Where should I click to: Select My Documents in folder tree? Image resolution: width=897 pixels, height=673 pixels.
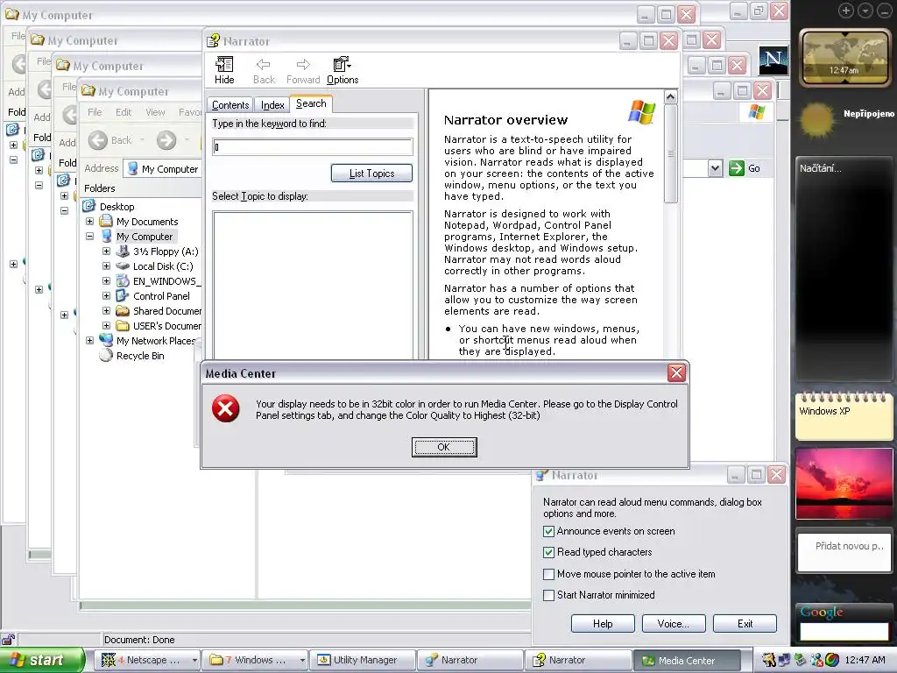(147, 222)
